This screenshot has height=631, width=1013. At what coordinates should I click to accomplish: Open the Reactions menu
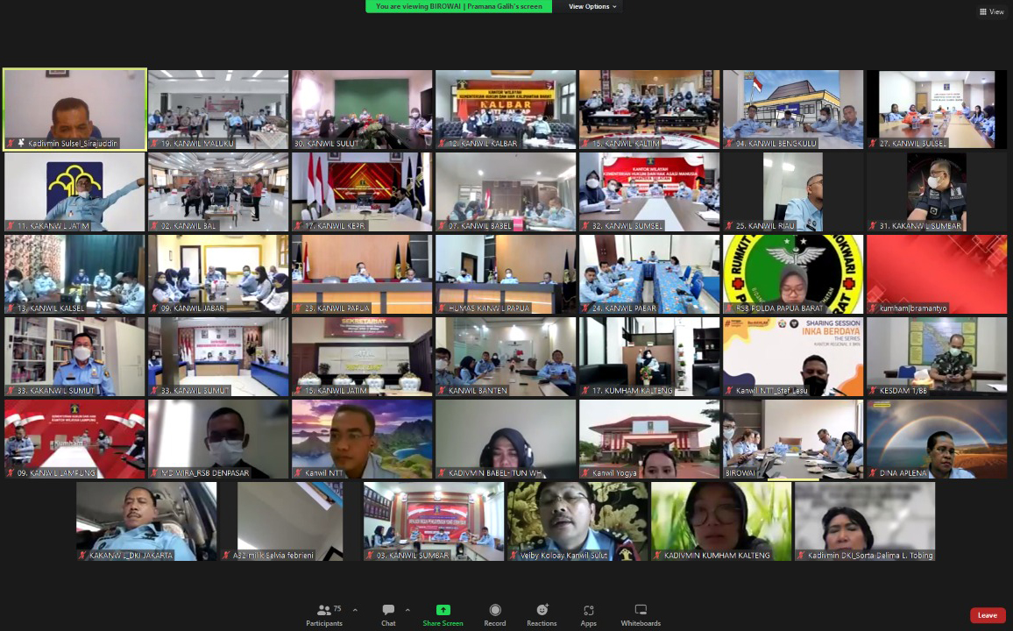(x=542, y=613)
